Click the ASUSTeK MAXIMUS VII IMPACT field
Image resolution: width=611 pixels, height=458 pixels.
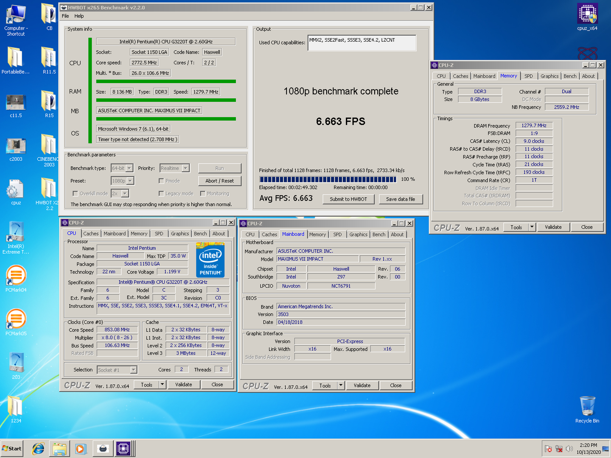(149, 111)
